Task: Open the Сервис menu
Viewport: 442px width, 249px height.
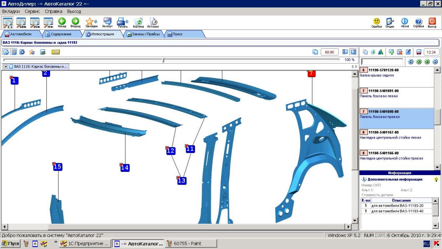Action: pyautogui.click(x=32, y=11)
